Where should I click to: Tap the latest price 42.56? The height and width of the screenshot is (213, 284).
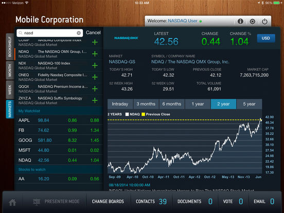pyautogui.click(x=166, y=42)
